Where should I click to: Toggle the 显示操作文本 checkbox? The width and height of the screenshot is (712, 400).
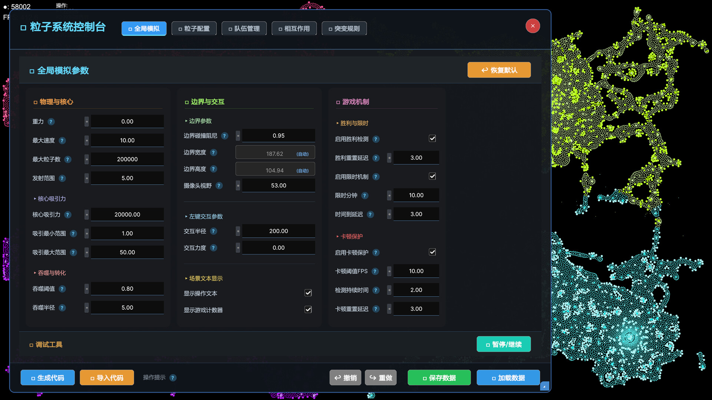point(308,293)
